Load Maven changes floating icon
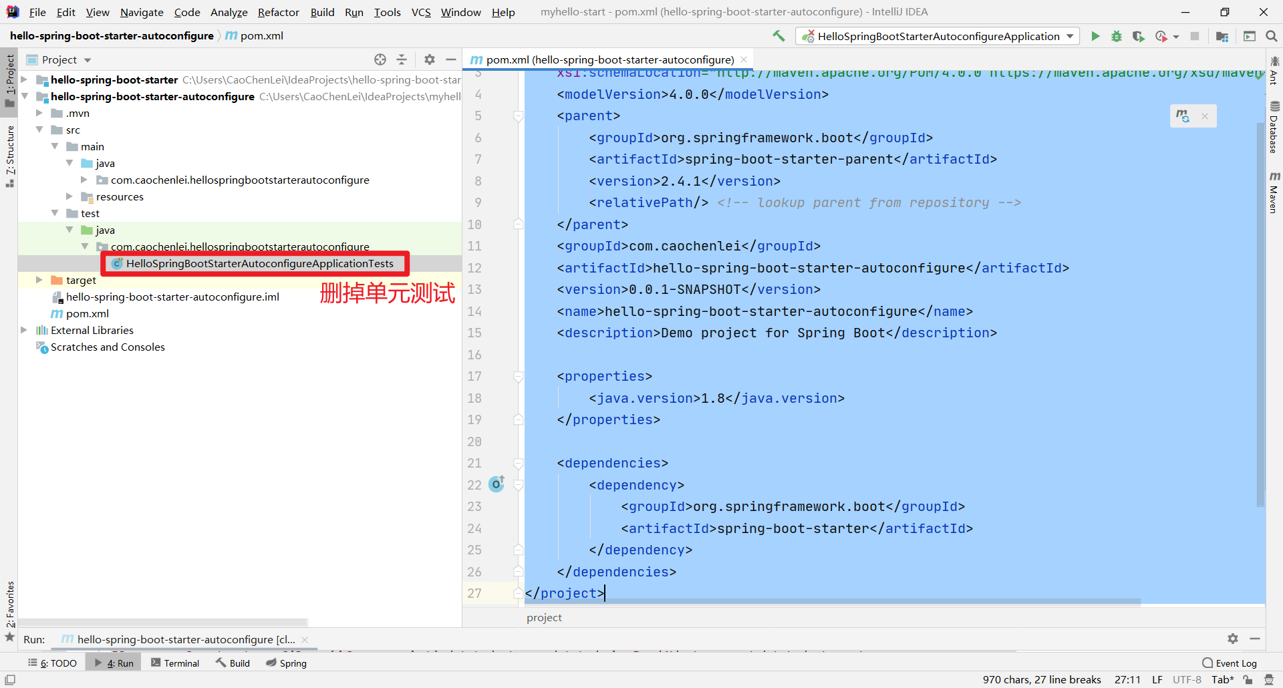The image size is (1283, 688). point(1183,116)
